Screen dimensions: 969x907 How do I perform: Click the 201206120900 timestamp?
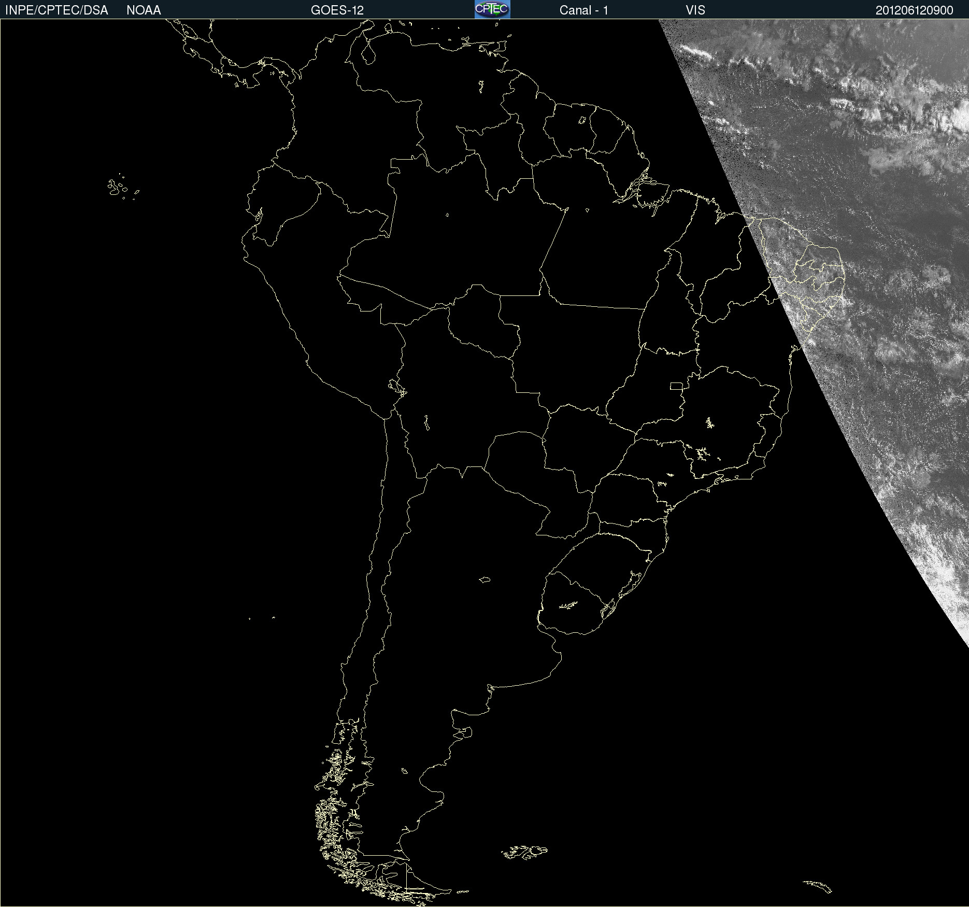click(915, 10)
